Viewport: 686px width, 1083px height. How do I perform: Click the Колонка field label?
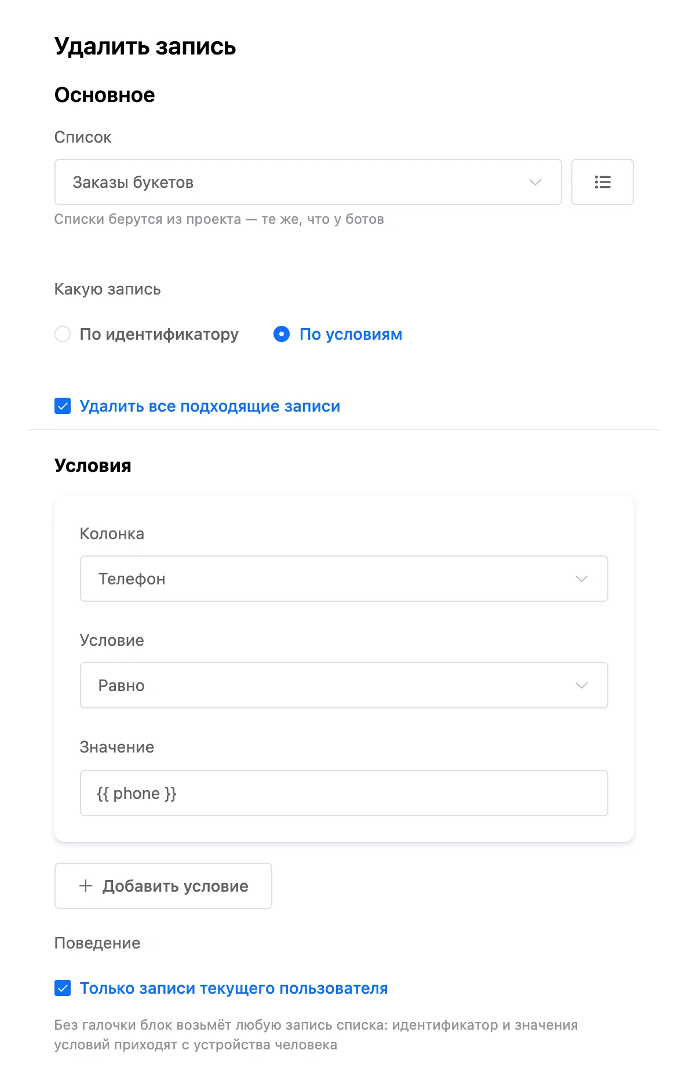112,533
